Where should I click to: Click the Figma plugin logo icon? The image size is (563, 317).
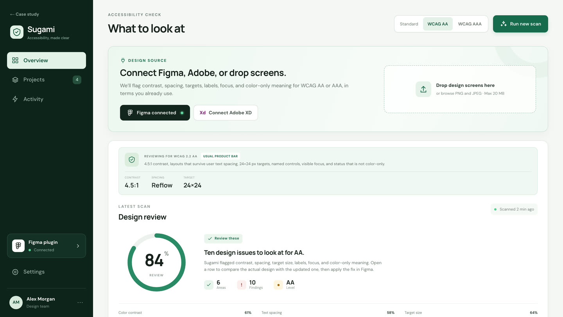click(18, 246)
